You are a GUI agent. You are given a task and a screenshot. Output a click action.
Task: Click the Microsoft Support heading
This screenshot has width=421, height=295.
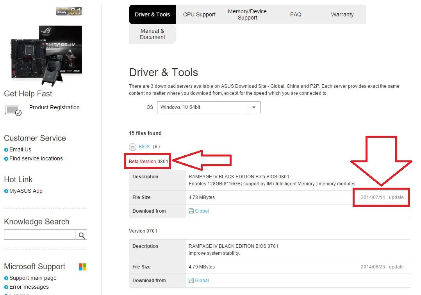pyautogui.click(x=35, y=267)
